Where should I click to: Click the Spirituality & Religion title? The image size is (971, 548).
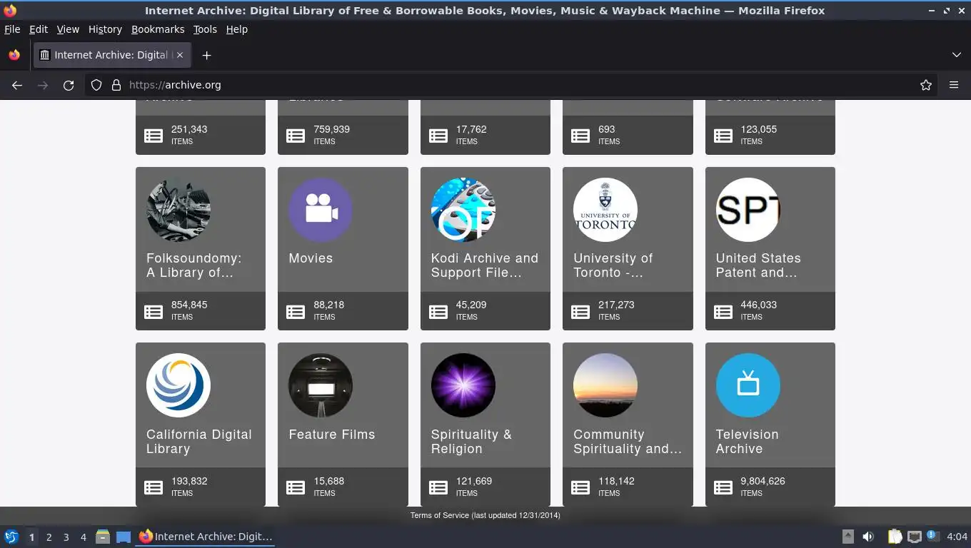[x=471, y=442]
